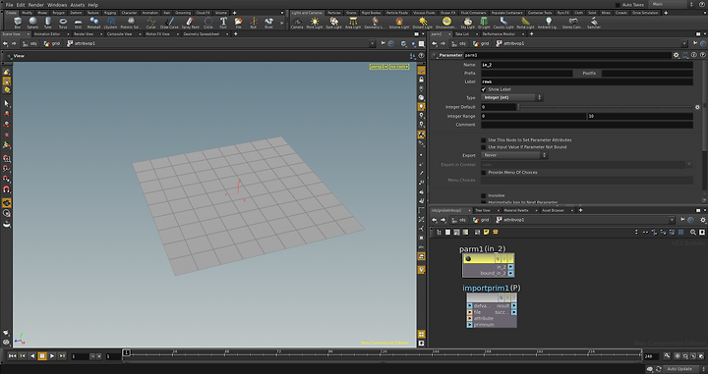Click the timeline frame 1 marker
708x374 pixels.
click(x=127, y=352)
